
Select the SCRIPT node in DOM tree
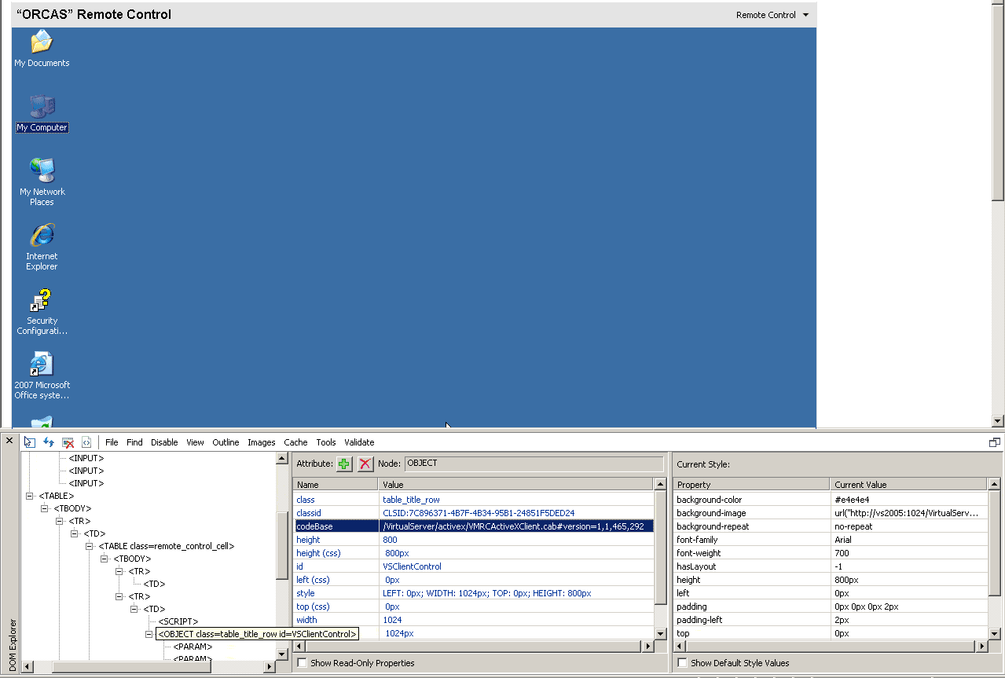[x=178, y=621]
